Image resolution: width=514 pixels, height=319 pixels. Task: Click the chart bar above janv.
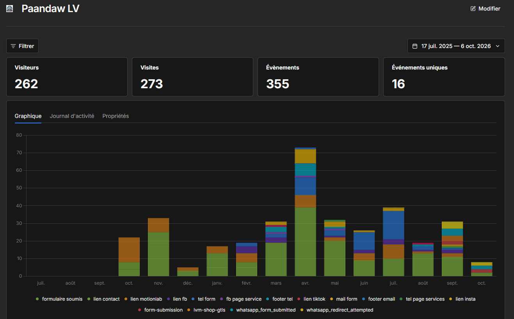tap(217, 261)
